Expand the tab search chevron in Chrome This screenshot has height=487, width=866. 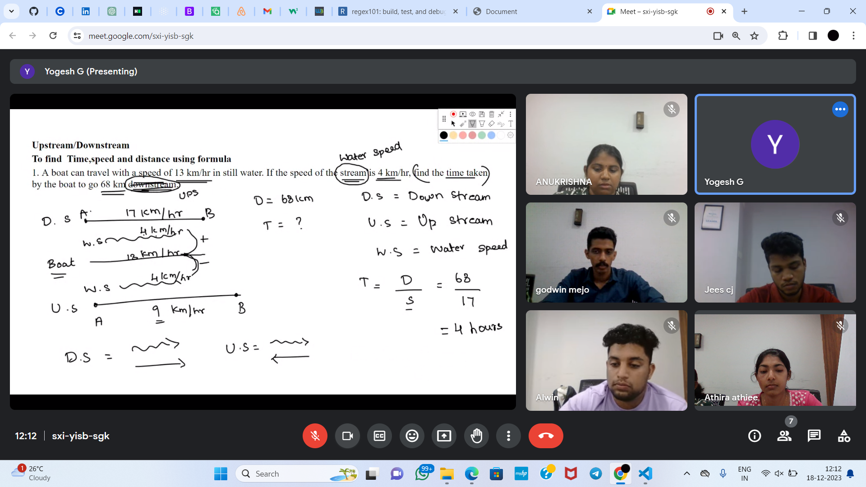pyautogui.click(x=11, y=11)
